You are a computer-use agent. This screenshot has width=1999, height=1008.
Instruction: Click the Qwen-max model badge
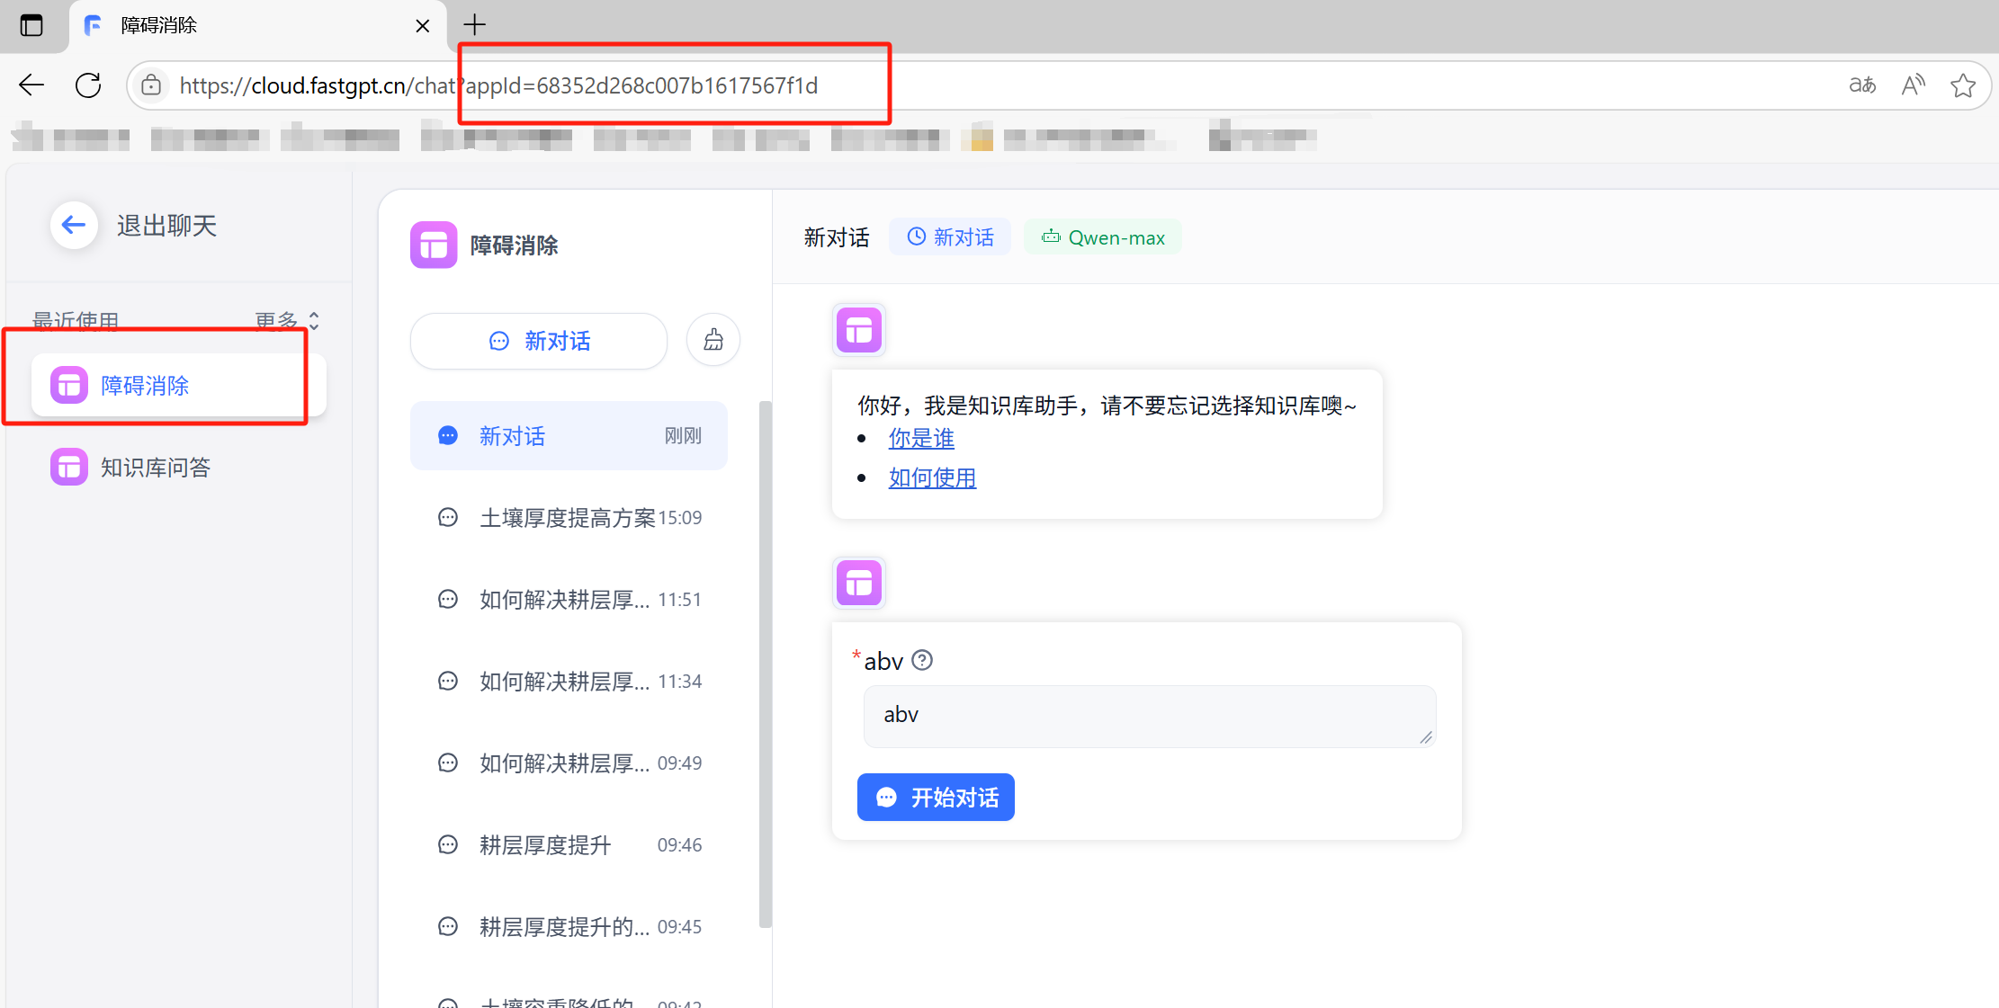(x=1102, y=236)
